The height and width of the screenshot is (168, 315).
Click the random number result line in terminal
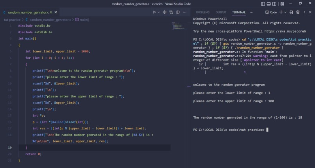point(247,117)
